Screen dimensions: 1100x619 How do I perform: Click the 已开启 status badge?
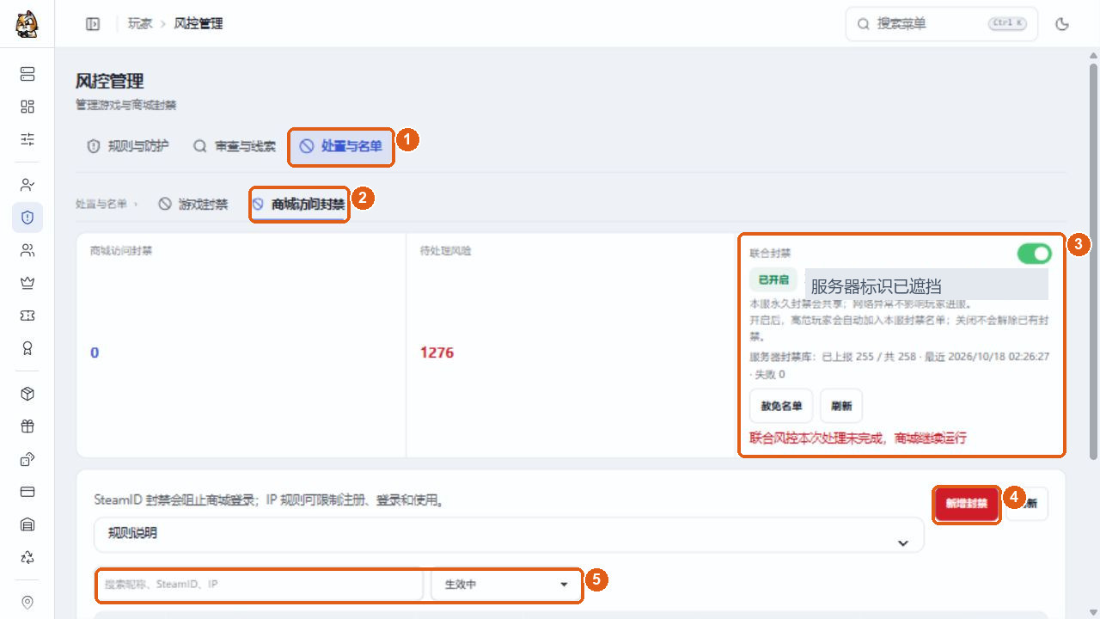pyautogui.click(x=773, y=280)
